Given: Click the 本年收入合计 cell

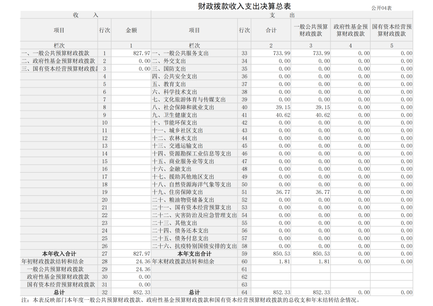Looking at the screenshot, I should click(x=59, y=254).
